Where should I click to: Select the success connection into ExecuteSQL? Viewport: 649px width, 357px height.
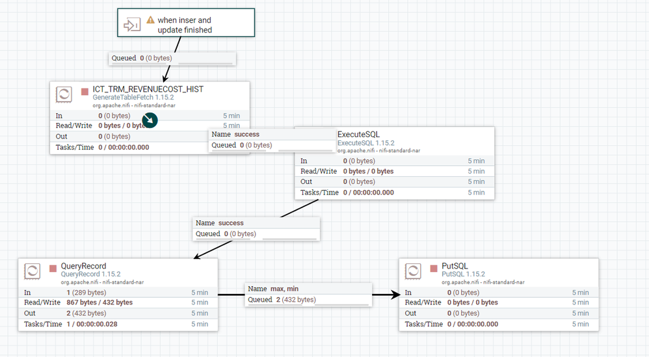[x=272, y=140]
